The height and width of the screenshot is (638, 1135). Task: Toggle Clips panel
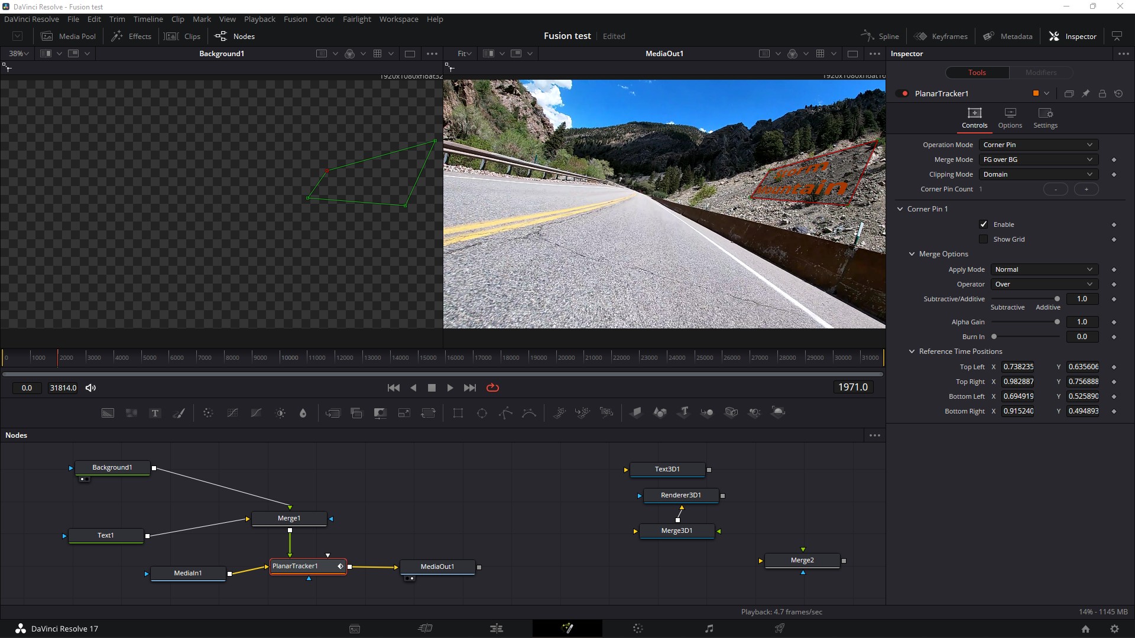(182, 36)
